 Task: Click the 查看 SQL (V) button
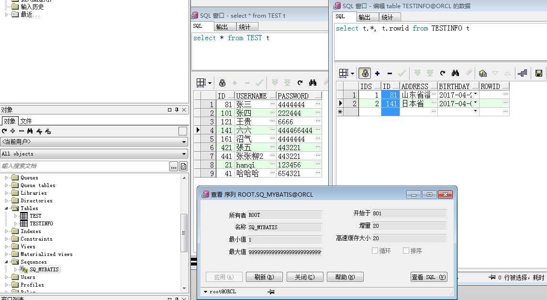coord(429,277)
